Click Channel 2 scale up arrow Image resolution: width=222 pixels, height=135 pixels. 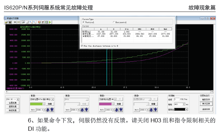(82, 110)
